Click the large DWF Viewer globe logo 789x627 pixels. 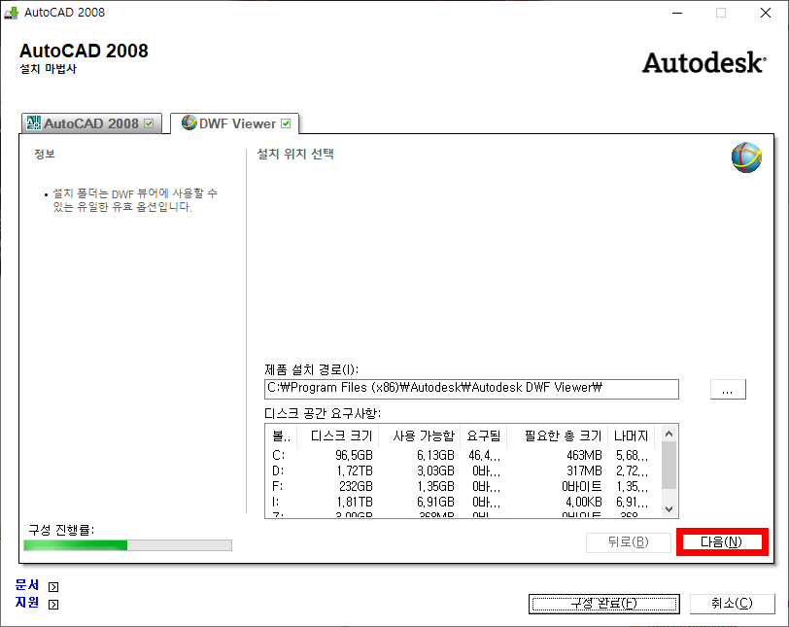click(746, 157)
